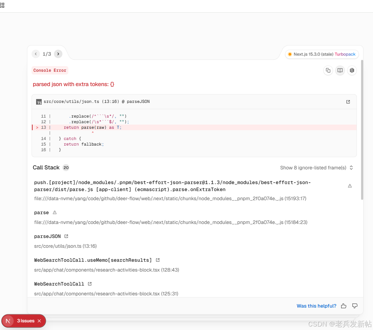Viewport: 373px width, 330px height.
Task: Open WebSearchToolCall.useMemo frame in editor icon
Action: 158,260
